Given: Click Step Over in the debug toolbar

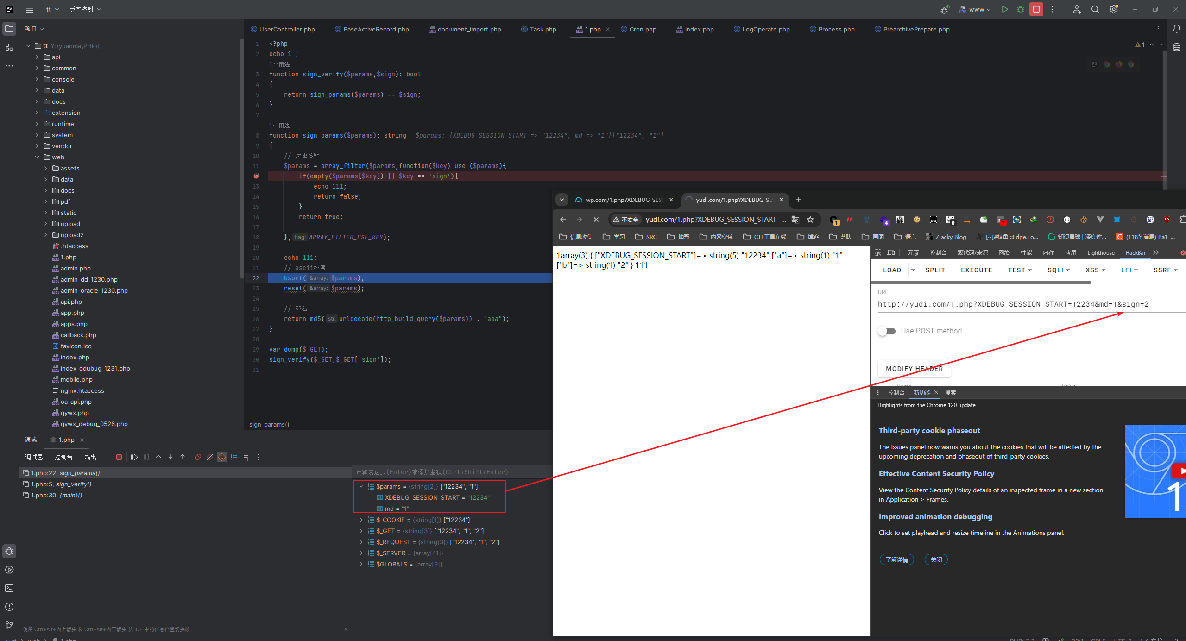Looking at the screenshot, I should tap(158, 457).
